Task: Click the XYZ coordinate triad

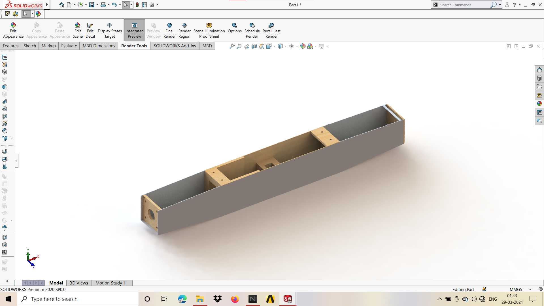Action: (x=32, y=258)
